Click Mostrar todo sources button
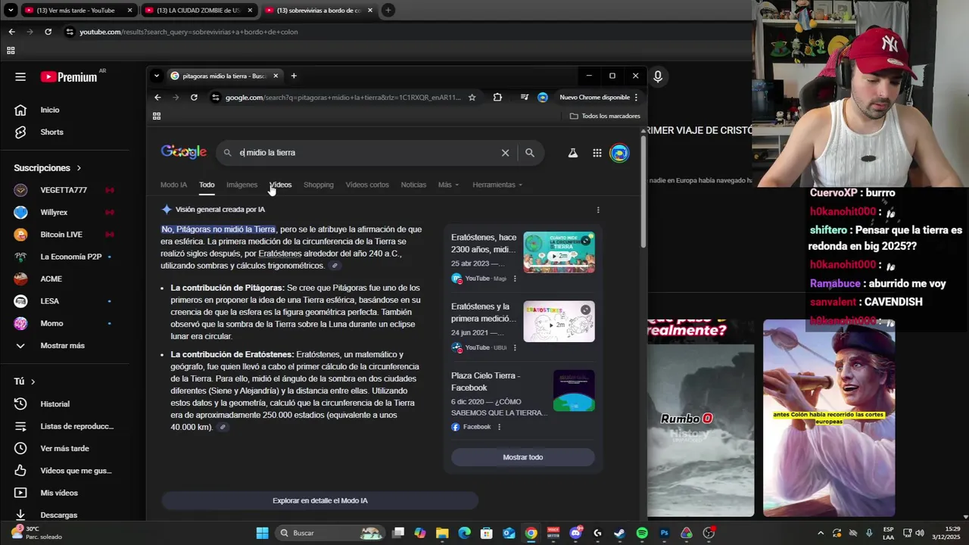The width and height of the screenshot is (969, 545). 523,457
